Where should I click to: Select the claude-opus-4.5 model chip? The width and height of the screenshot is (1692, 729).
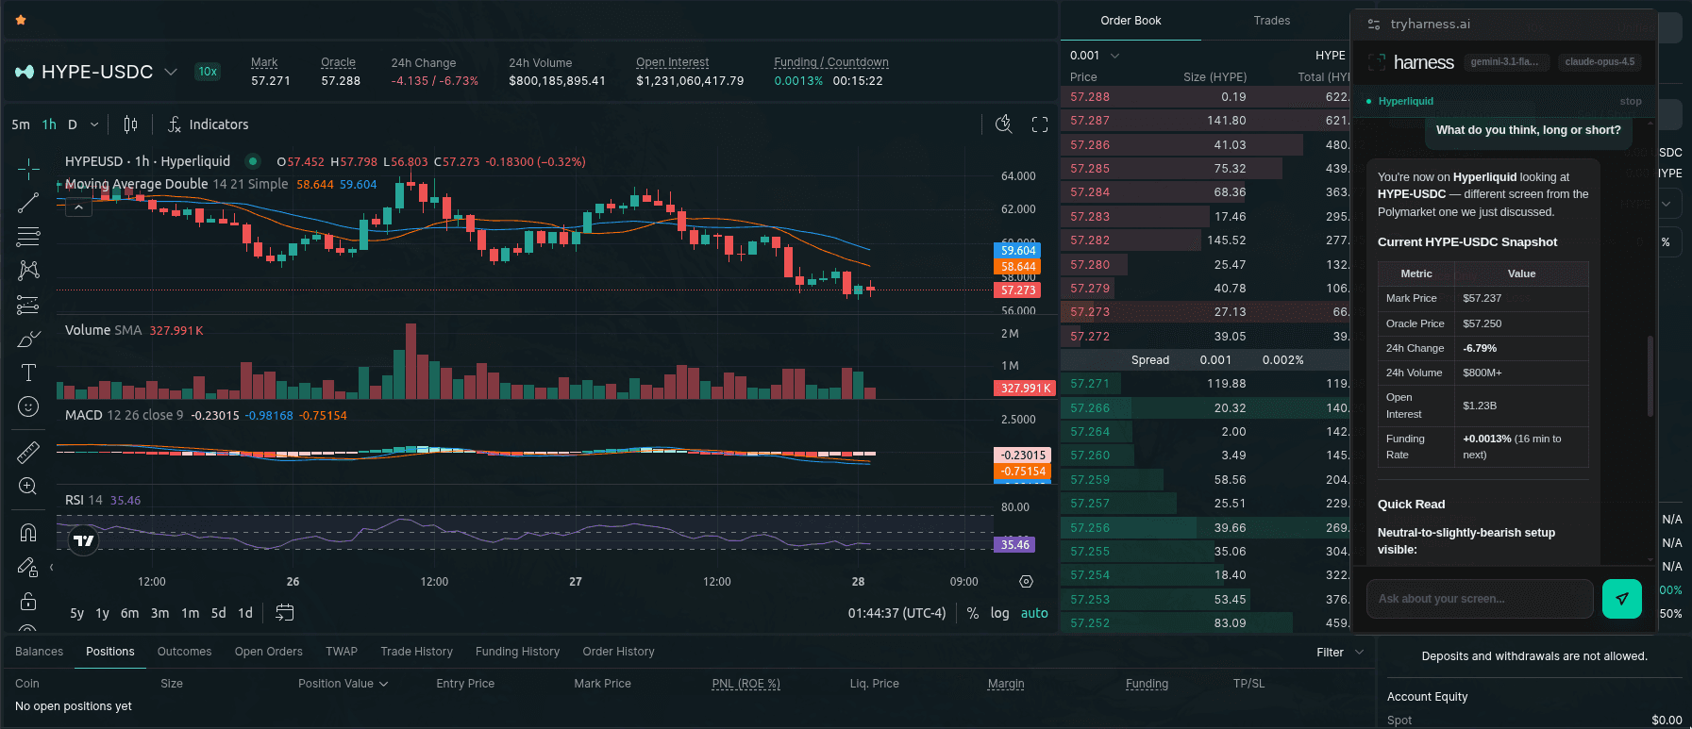click(x=1600, y=62)
